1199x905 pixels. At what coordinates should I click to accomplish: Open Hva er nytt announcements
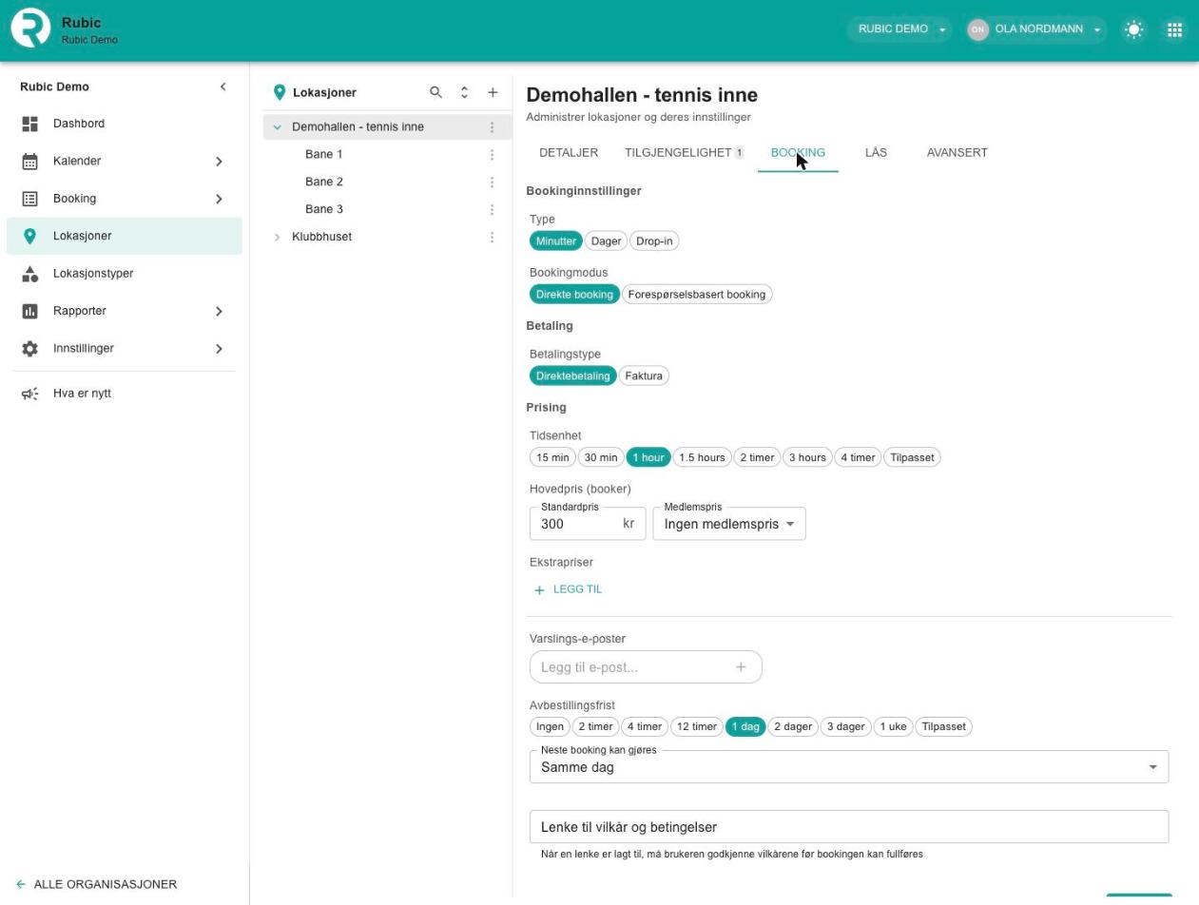(125, 394)
